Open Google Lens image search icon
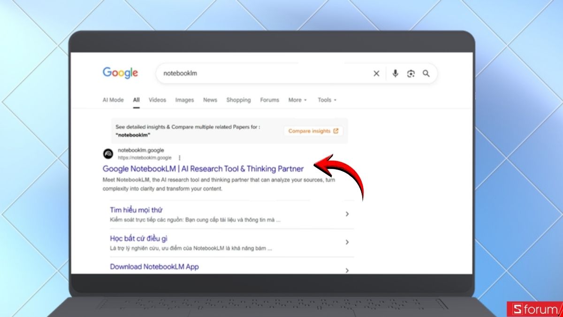Viewport: 563px width, 317px height. (x=411, y=74)
